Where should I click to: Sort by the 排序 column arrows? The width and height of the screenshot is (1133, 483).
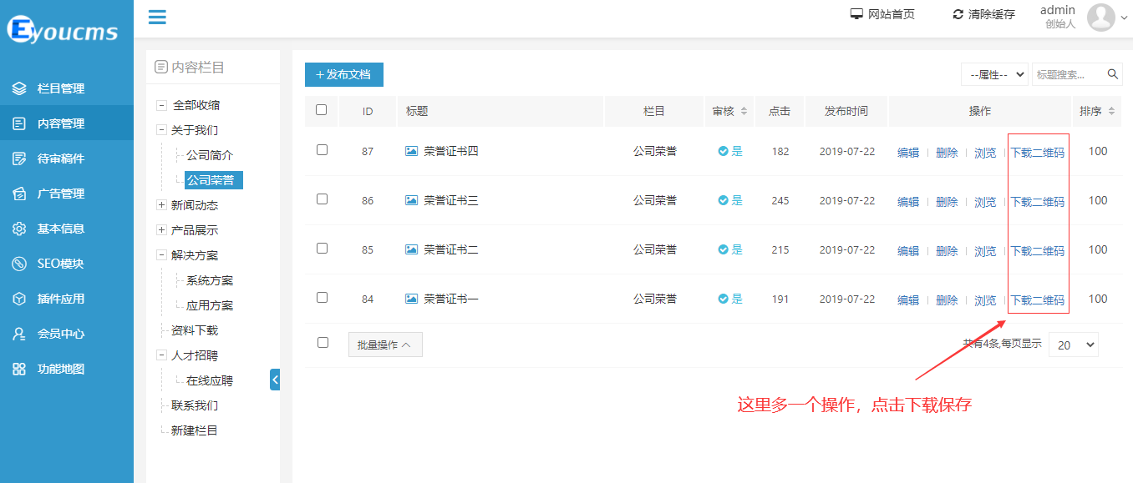[x=1110, y=111]
